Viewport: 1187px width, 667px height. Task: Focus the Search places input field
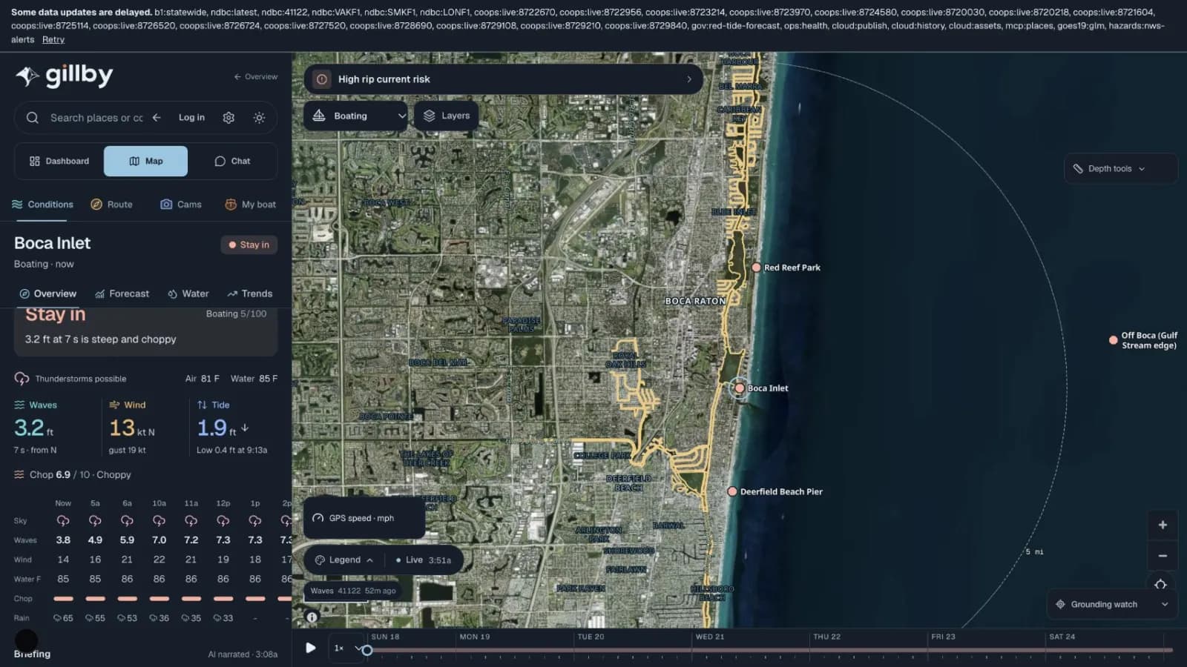96,118
